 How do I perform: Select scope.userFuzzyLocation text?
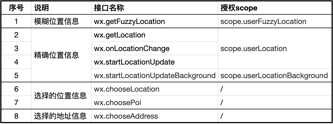point(263,21)
